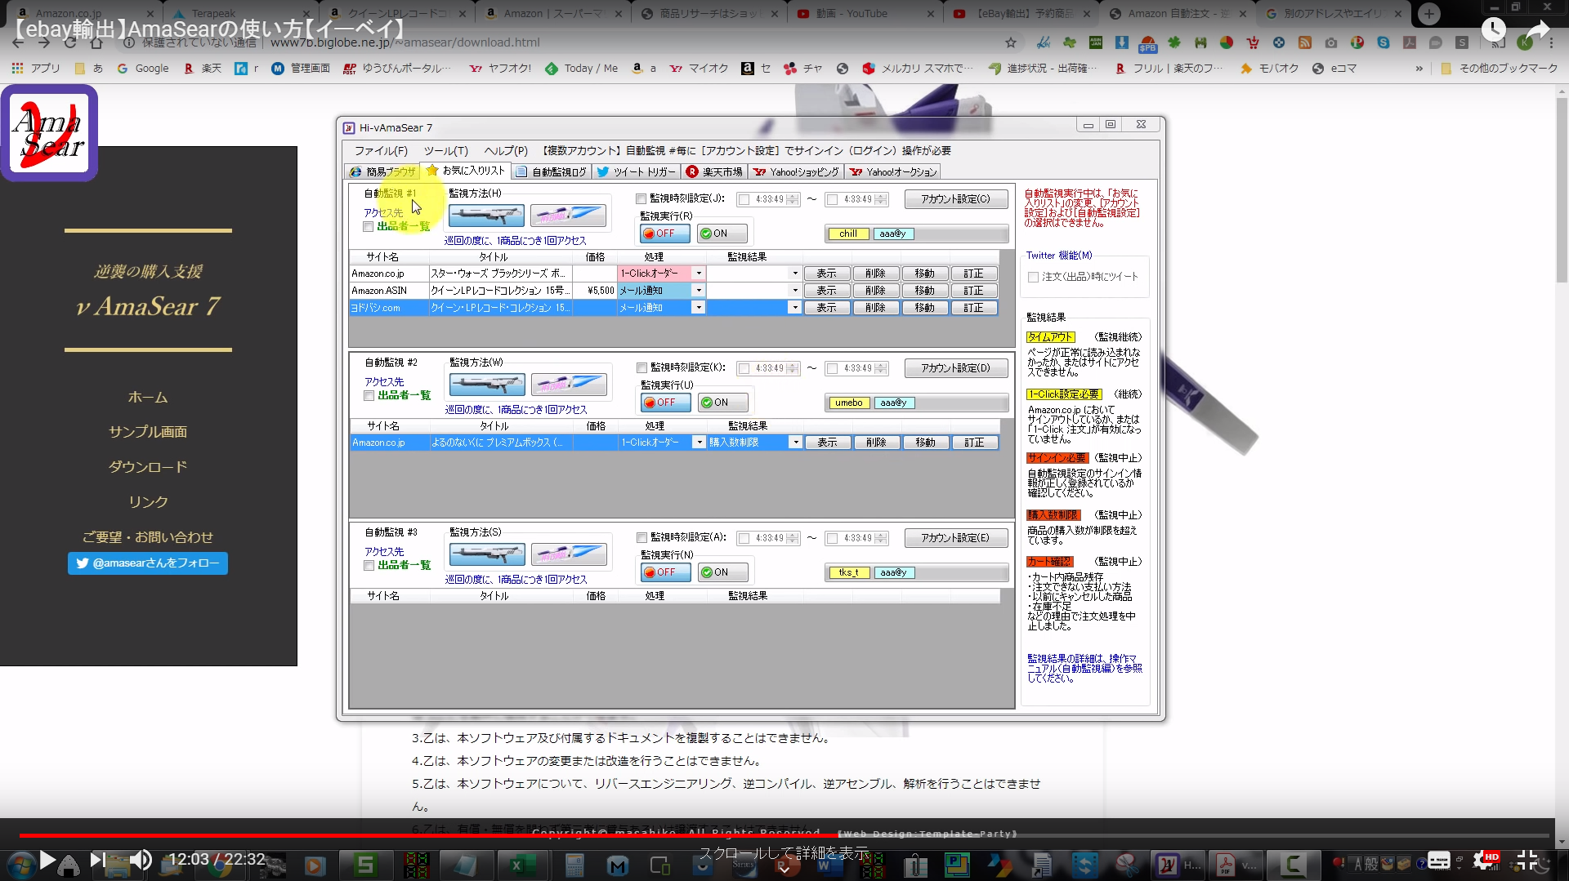This screenshot has height=881, width=1569.
Task: Open 購入数制限 result dropdown in #2
Action: coord(795,443)
